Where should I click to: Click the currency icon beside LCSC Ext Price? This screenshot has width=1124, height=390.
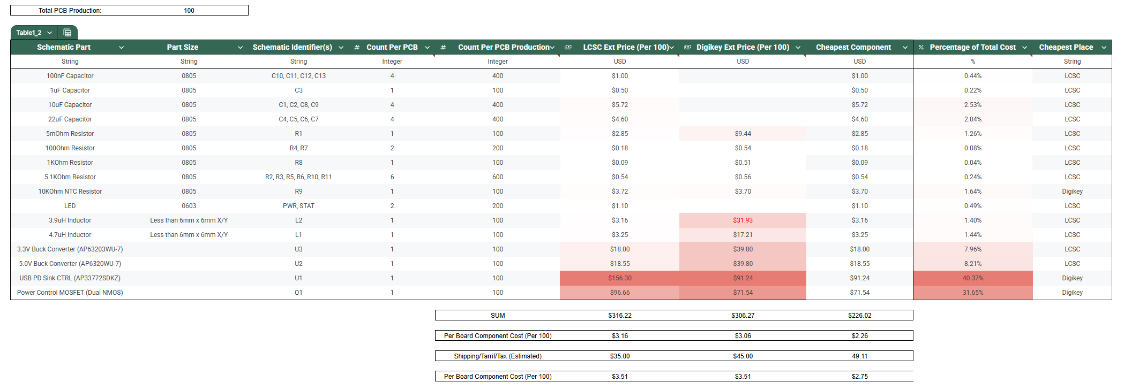pyautogui.click(x=568, y=47)
